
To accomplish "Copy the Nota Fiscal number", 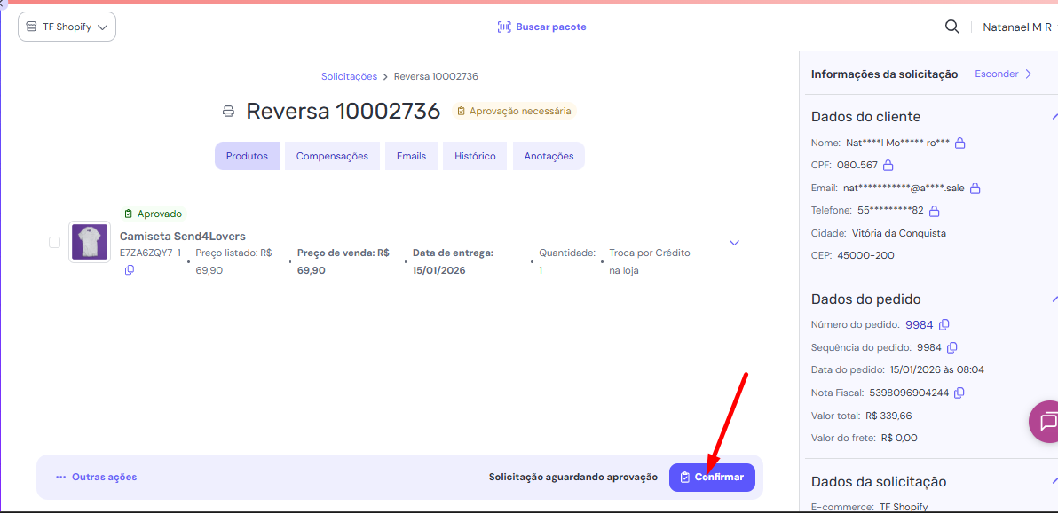I will click(959, 393).
